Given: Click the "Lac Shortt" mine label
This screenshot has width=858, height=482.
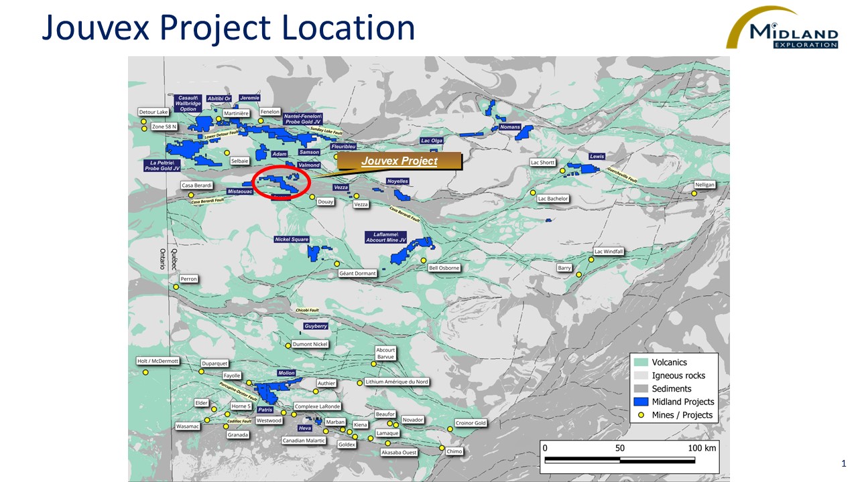Looking at the screenshot, I should (x=543, y=163).
